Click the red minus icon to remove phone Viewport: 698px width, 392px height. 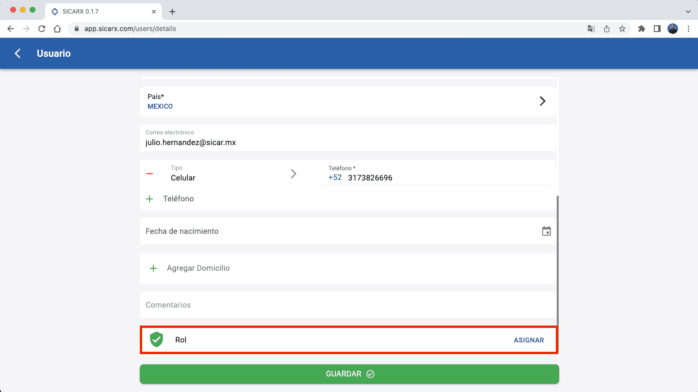[150, 174]
